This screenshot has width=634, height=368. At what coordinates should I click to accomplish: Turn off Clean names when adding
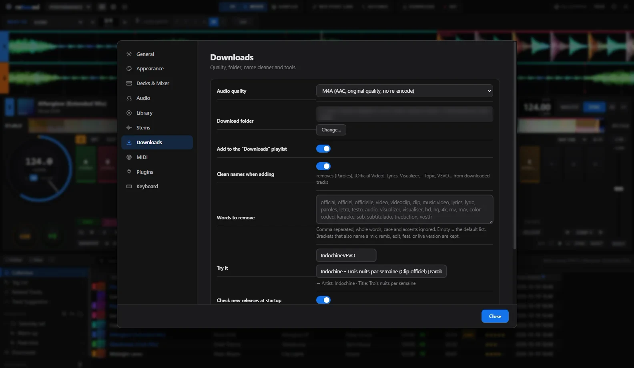point(323,166)
